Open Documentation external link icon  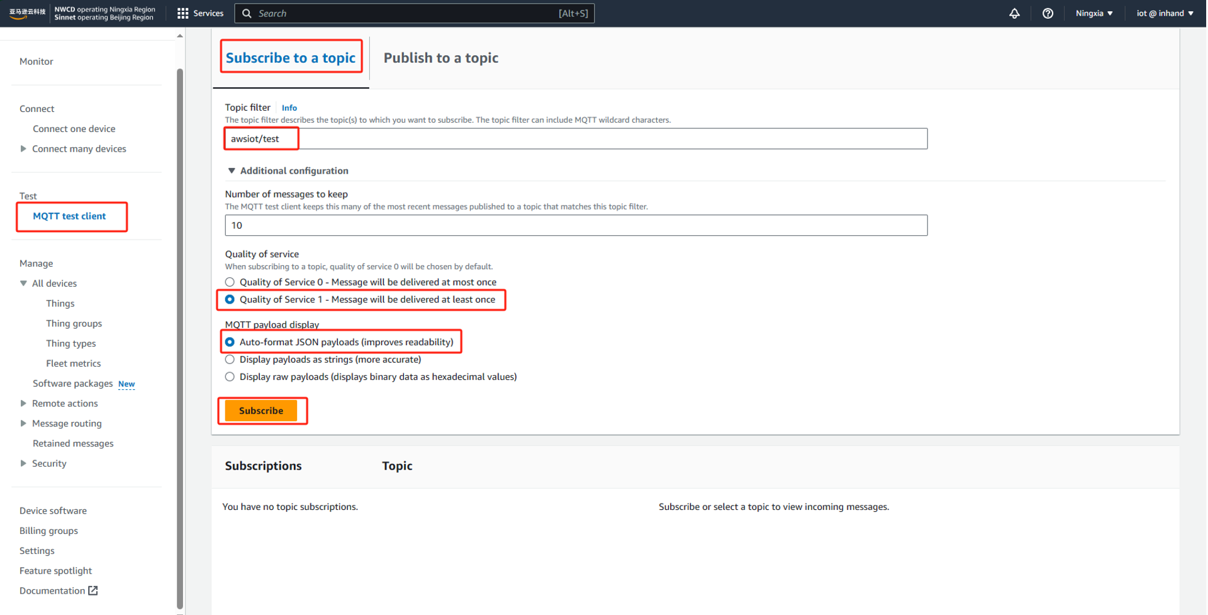click(x=93, y=590)
